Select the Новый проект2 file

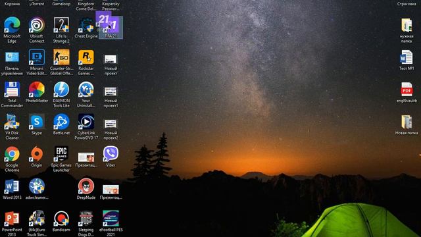pyautogui.click(x=111, y=129)
